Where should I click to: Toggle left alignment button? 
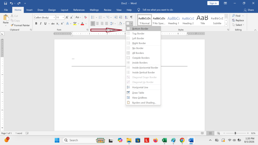pos(93,23)
